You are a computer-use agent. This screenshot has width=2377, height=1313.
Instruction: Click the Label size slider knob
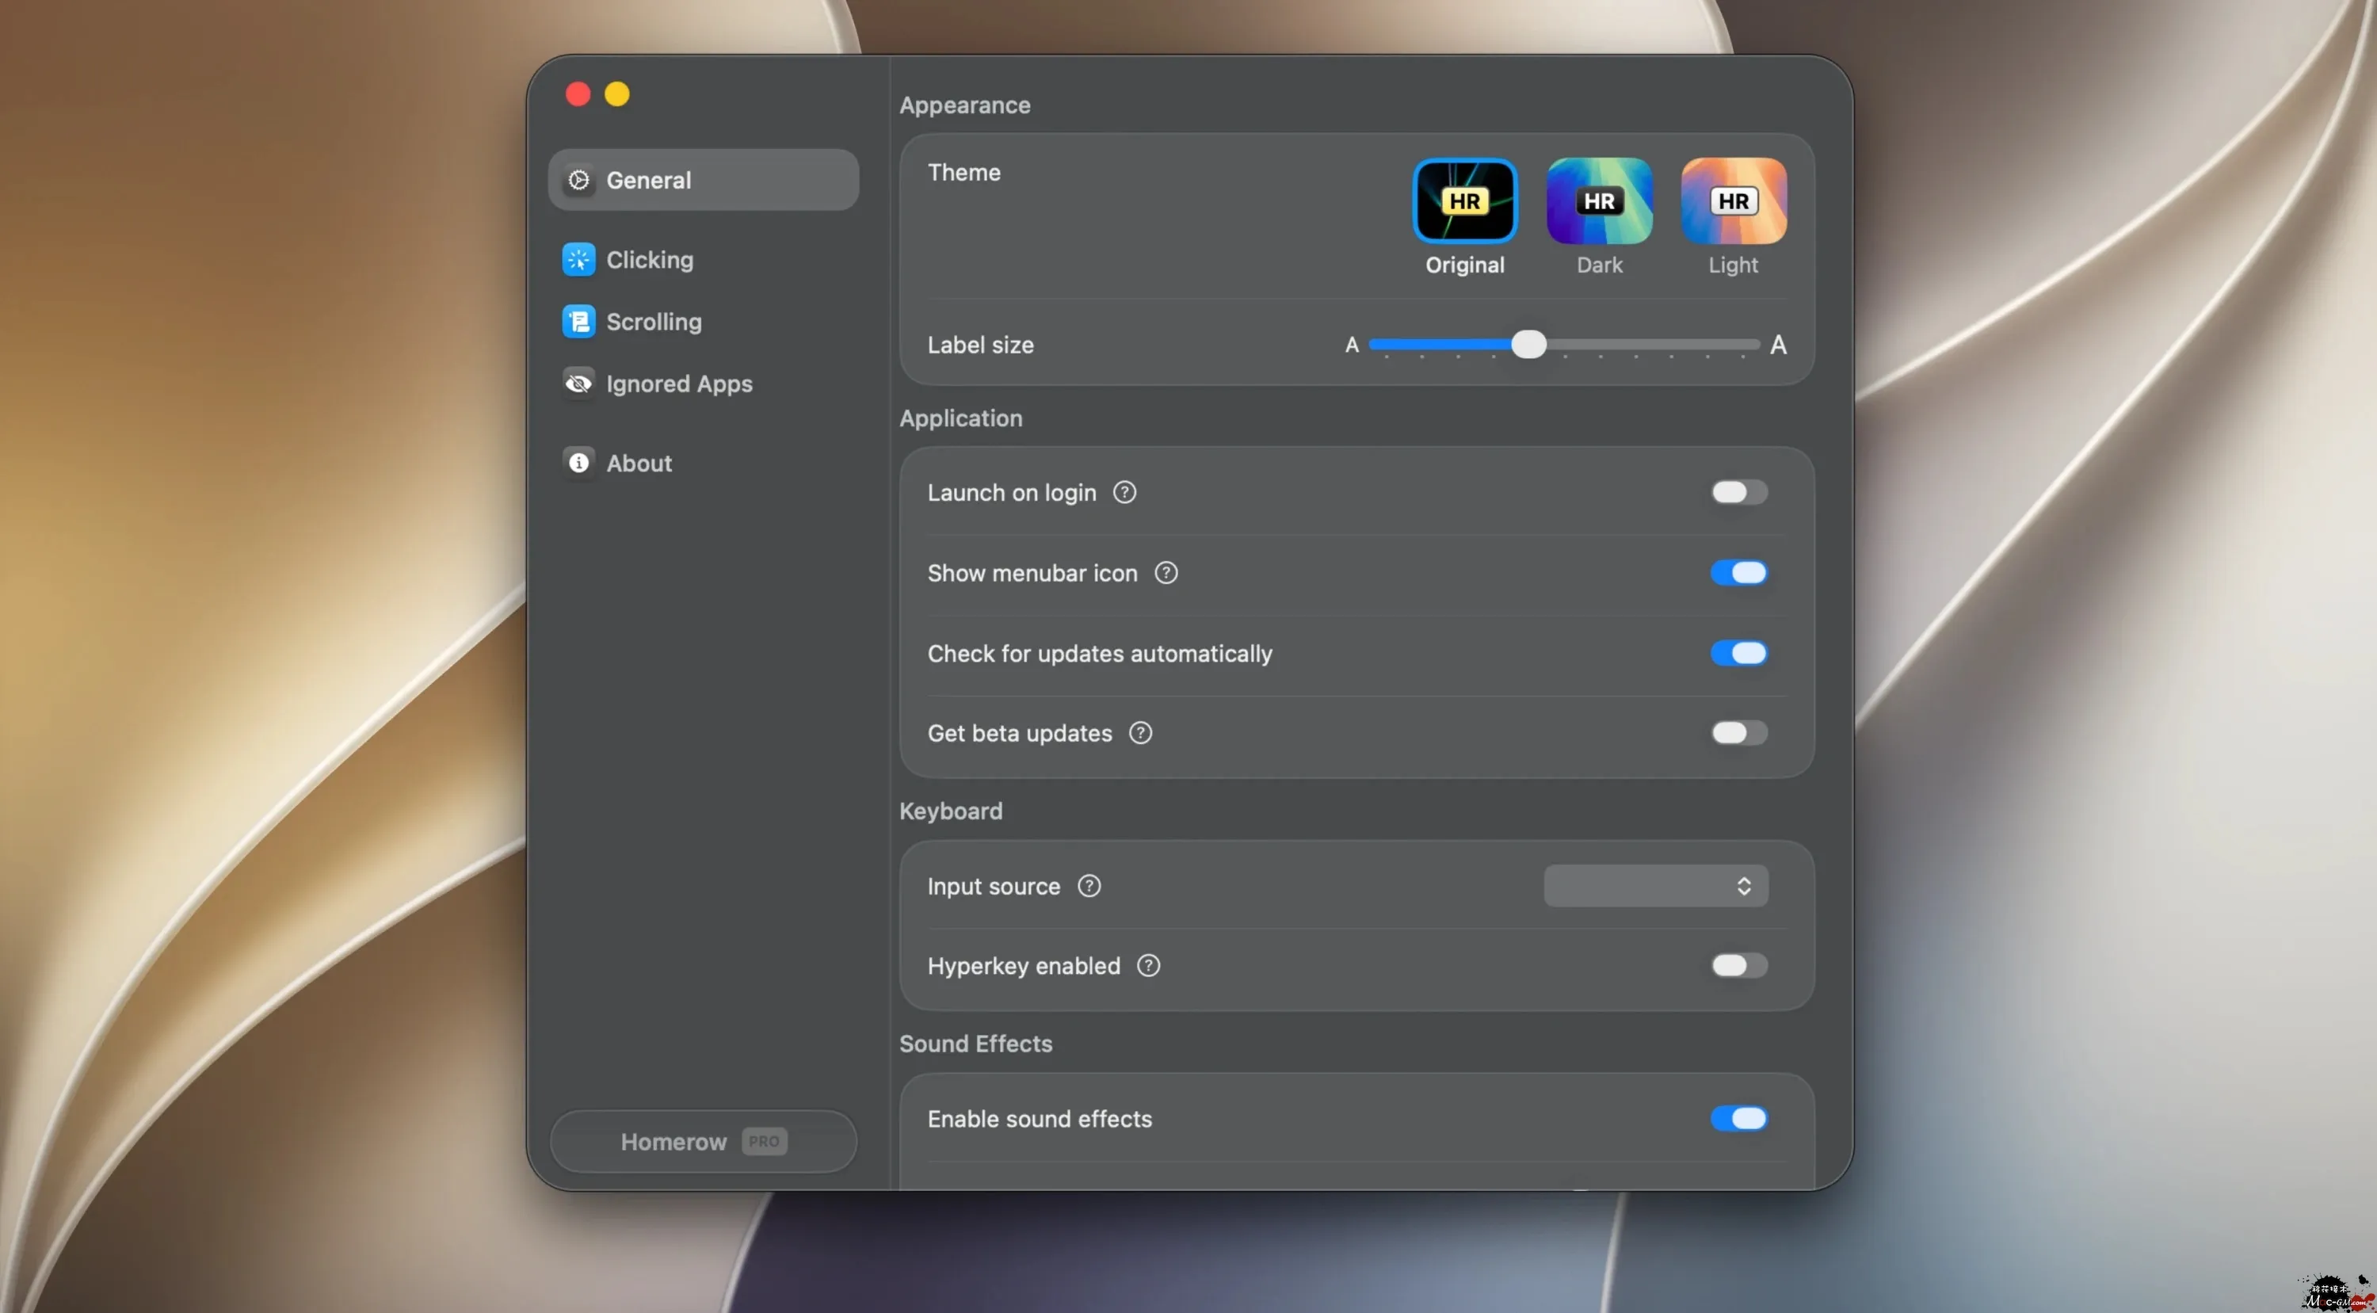pos(1528,344)
